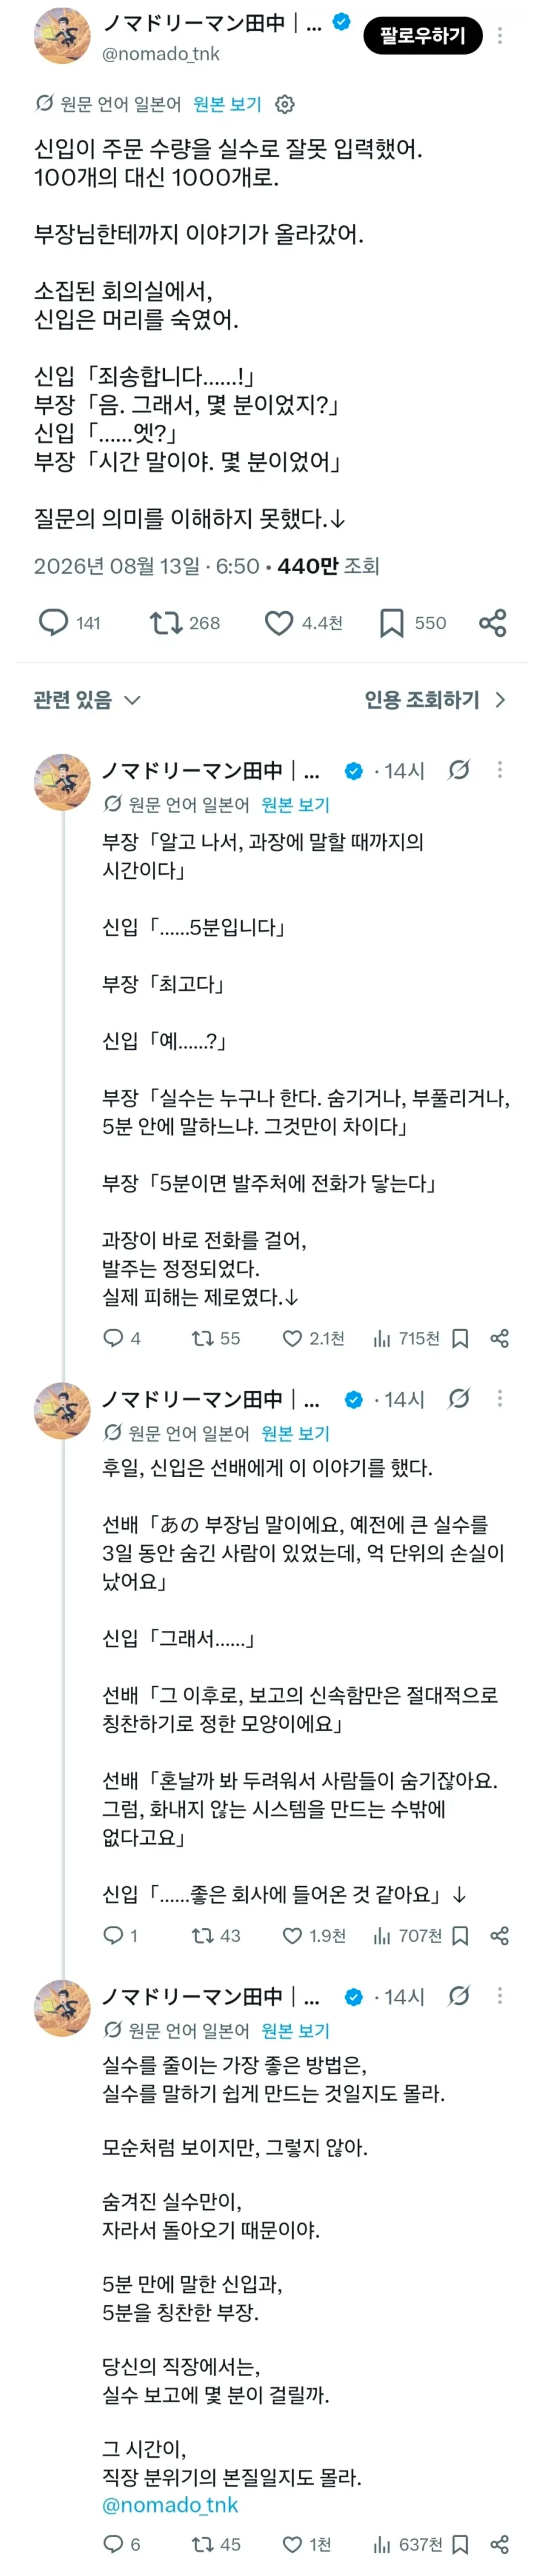Open 인용 조회하기 quotes view
Image resolution: width=545 pixels, height=2576 pixels.
tap(436, 700)
